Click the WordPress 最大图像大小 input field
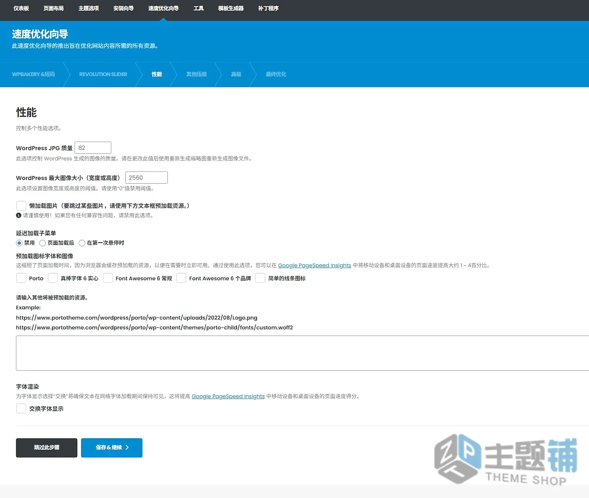The image size is (589, 498). (x=147, y=178)
